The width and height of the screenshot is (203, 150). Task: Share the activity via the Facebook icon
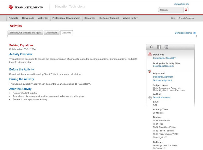coord(159,47)
